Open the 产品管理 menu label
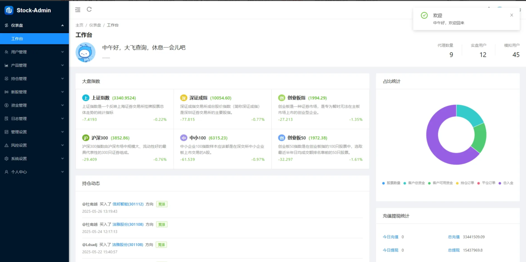The width and height of the screenshot is (526, 262). 19,65
